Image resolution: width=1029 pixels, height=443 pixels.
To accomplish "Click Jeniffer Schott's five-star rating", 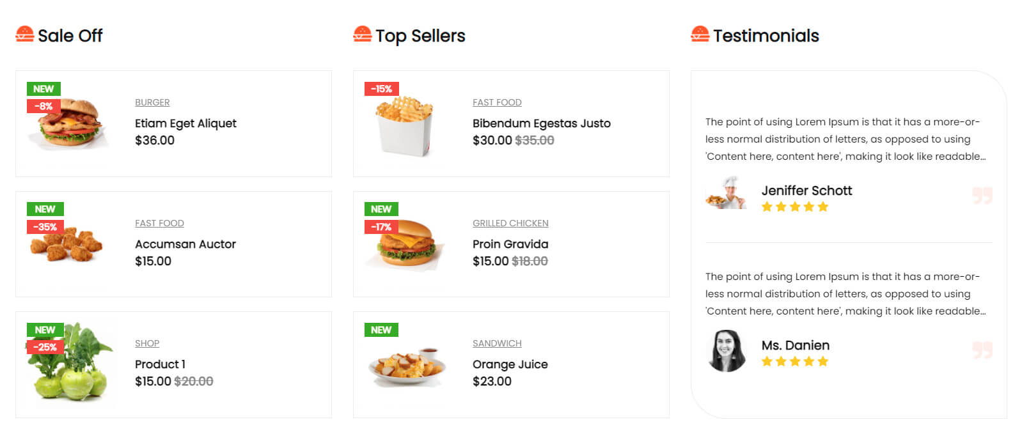I will tap(794, 206).
